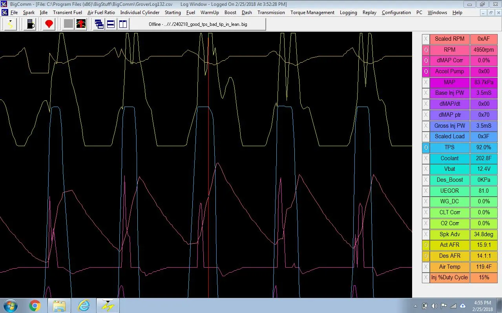
Task: Open Windows Explorer from the taskbar
Action: 59,305
